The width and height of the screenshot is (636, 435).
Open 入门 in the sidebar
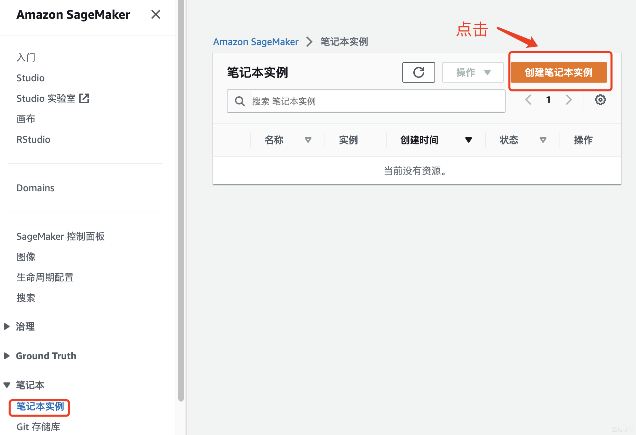point(26,57)
